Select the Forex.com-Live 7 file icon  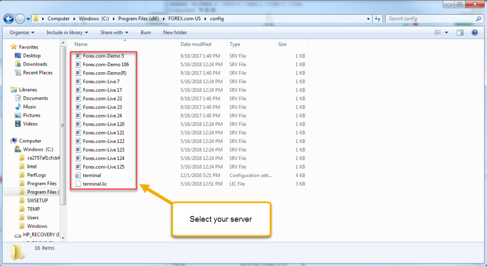tap(78, 82)
